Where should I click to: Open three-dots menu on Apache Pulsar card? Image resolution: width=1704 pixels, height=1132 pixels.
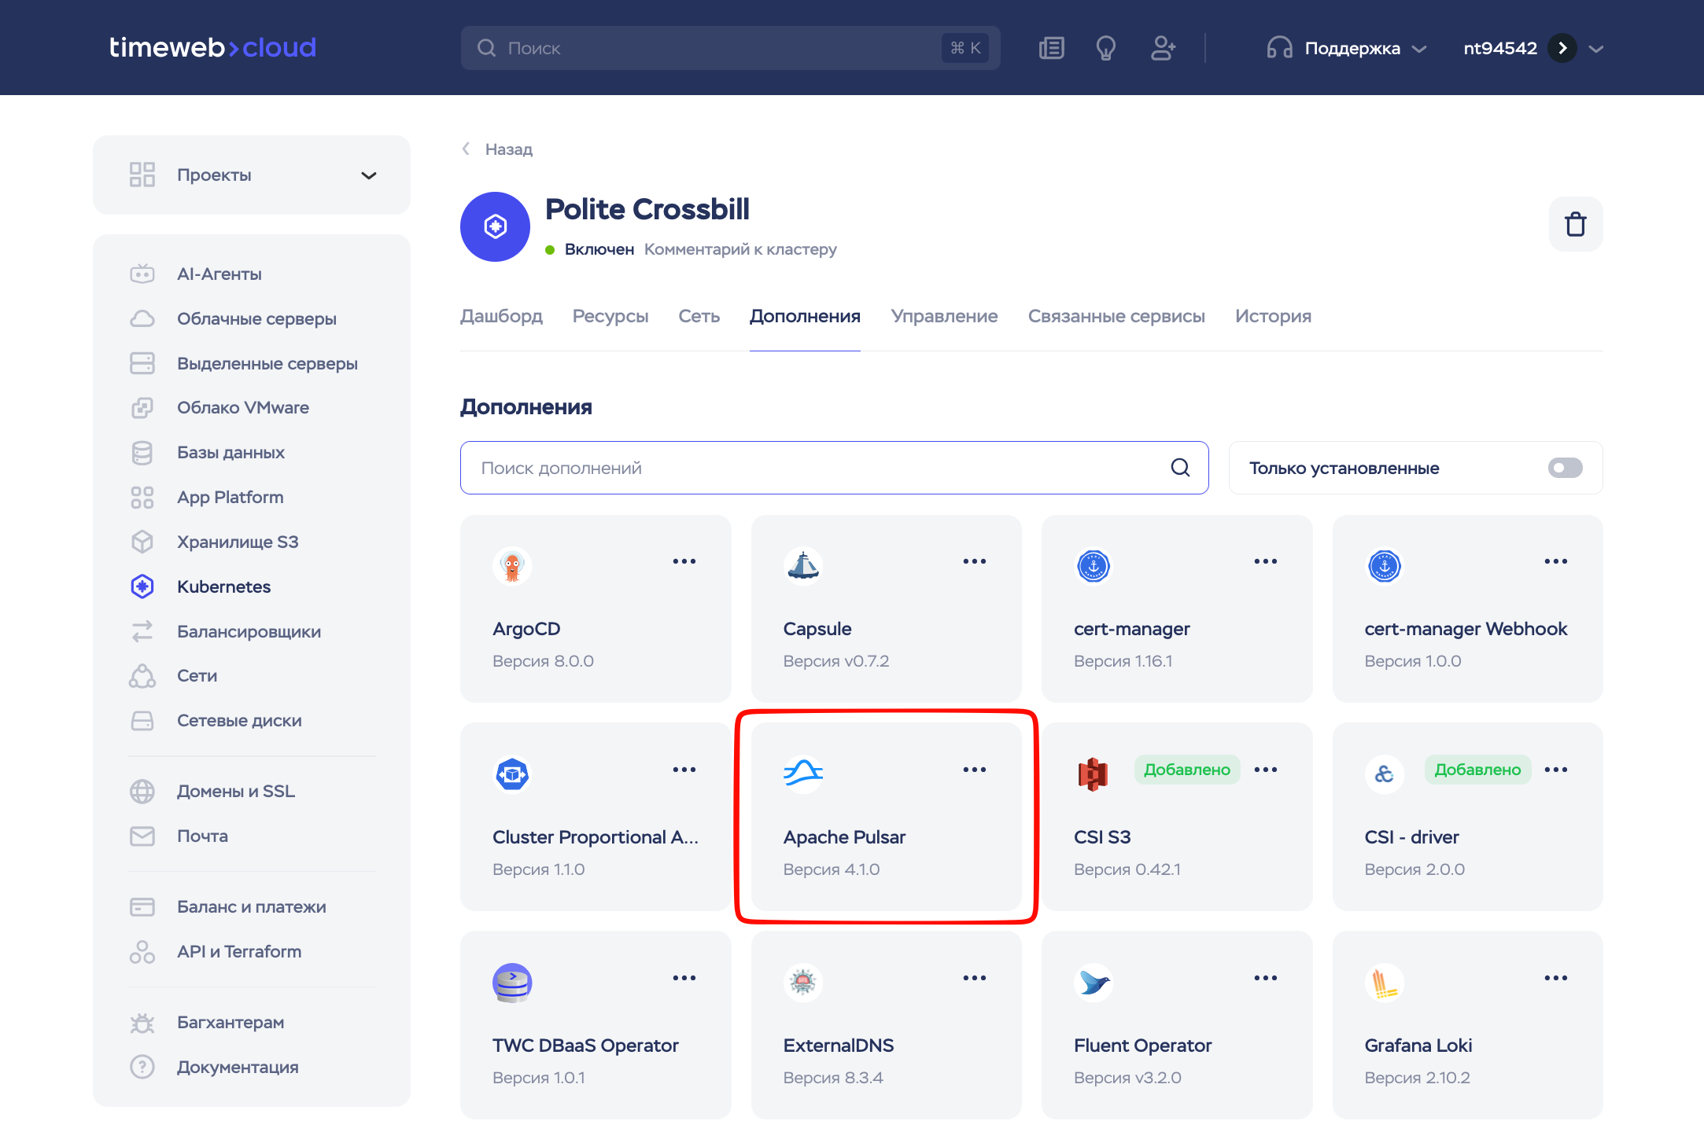pos(974,770)
